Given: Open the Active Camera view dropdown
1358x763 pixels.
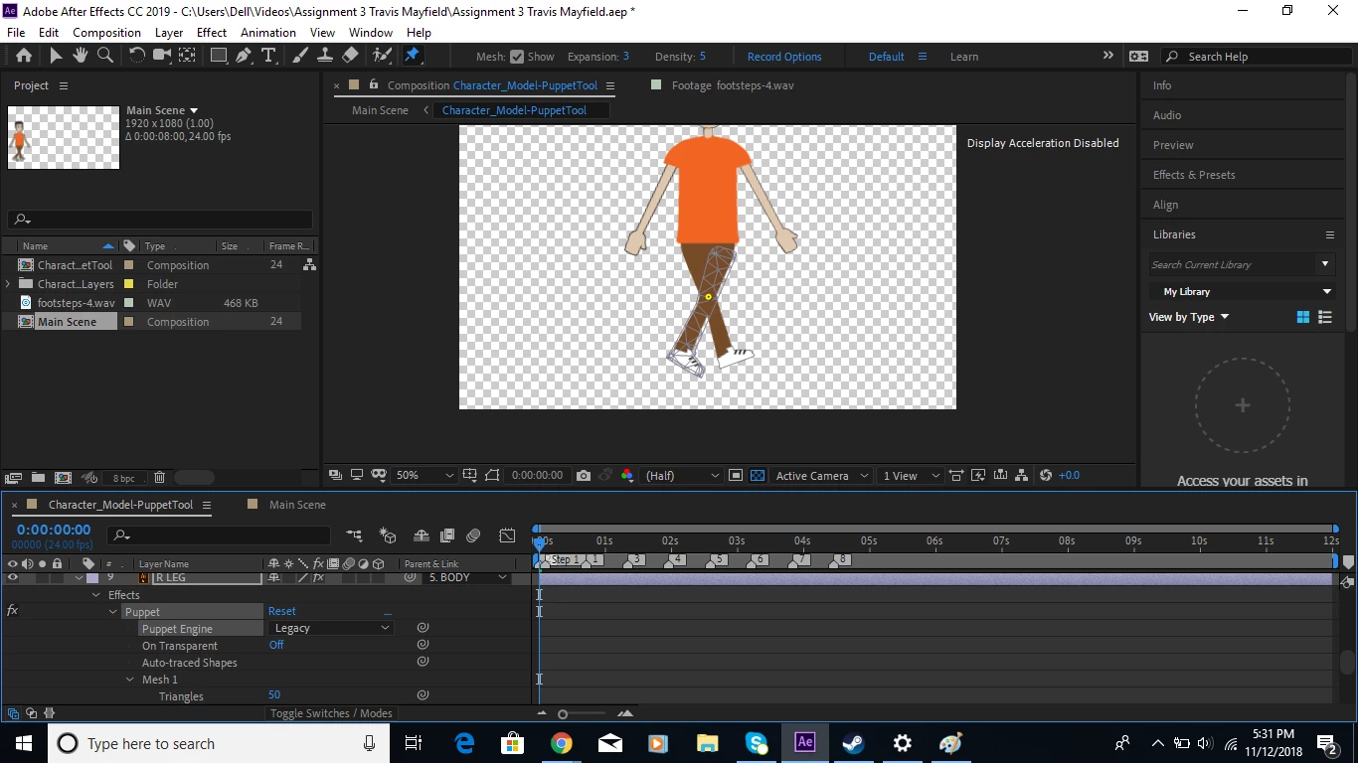Looking at the screenshot, I should pyautogui.click(x=822, y=476).
